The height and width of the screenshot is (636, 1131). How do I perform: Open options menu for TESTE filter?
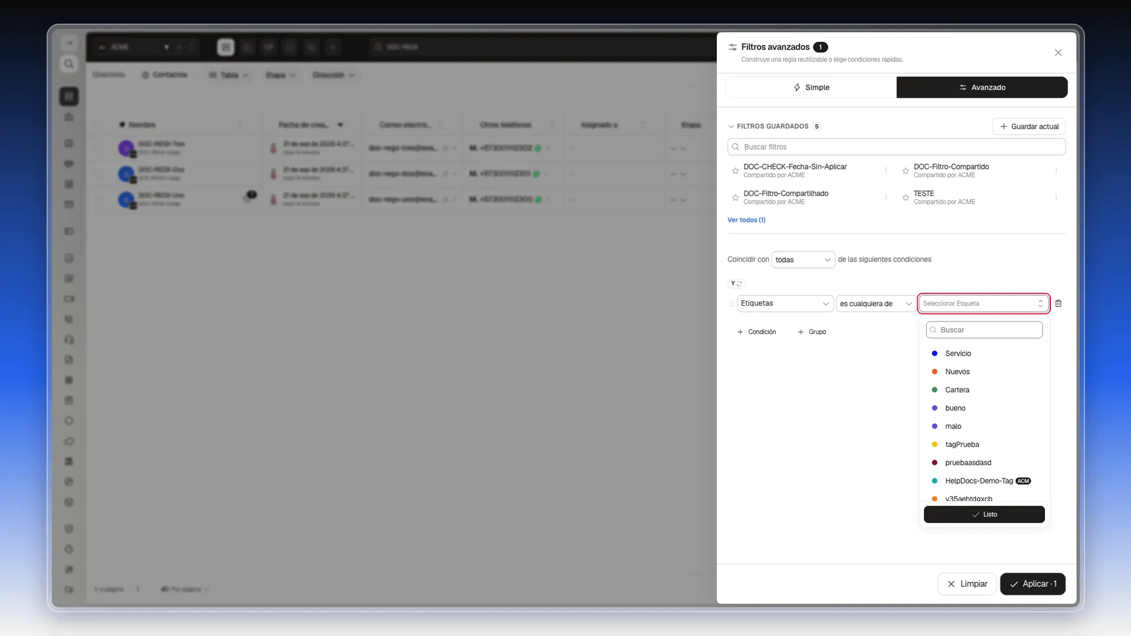(x=1056, y=197)
